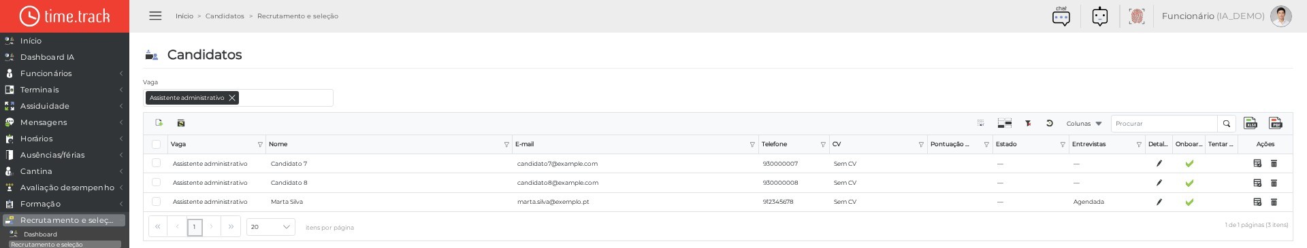
Task: Reset the grid with the refresh icon
Action: pos(1050,123)
